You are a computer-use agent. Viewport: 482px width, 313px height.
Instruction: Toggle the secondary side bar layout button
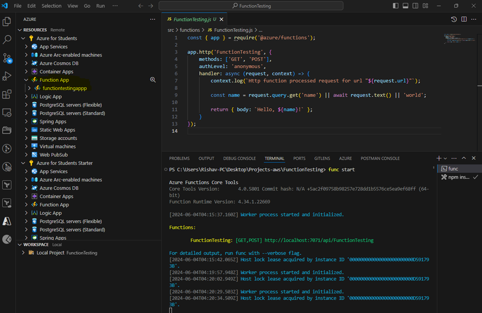pyautogui.click(x=415, y=6)
